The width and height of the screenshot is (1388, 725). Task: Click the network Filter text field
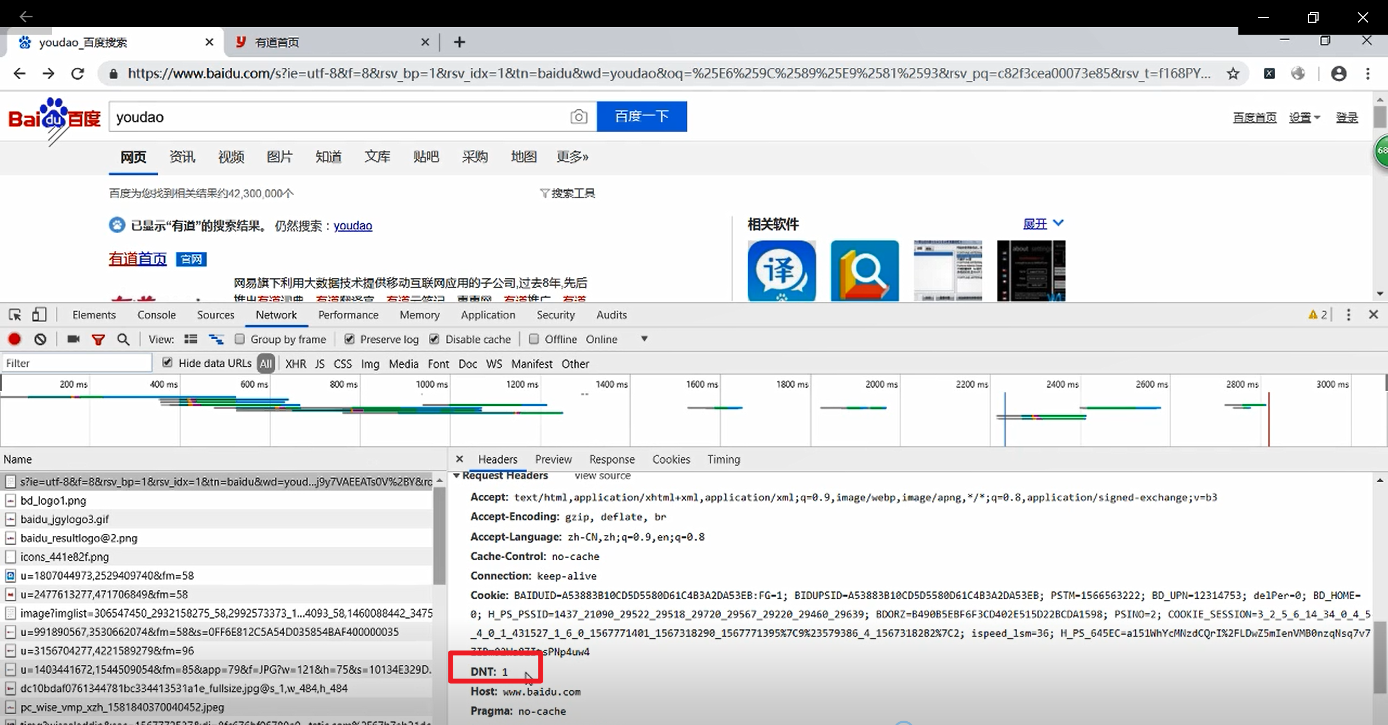click(77, 363)
